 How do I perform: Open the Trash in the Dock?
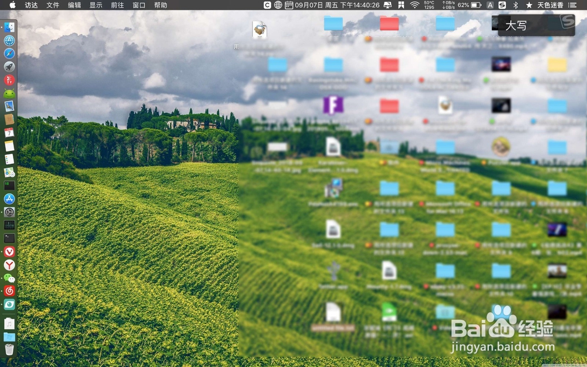point(9,350)
